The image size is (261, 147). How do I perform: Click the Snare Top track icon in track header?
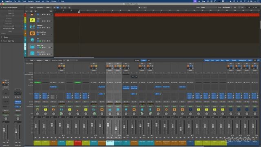pyautogui.click(x=32, y=47)
